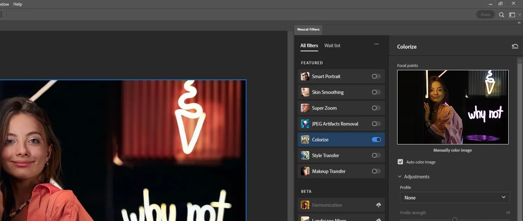Disable the Colorize filter toggle
523x221 pixels.
click(376, 139)
